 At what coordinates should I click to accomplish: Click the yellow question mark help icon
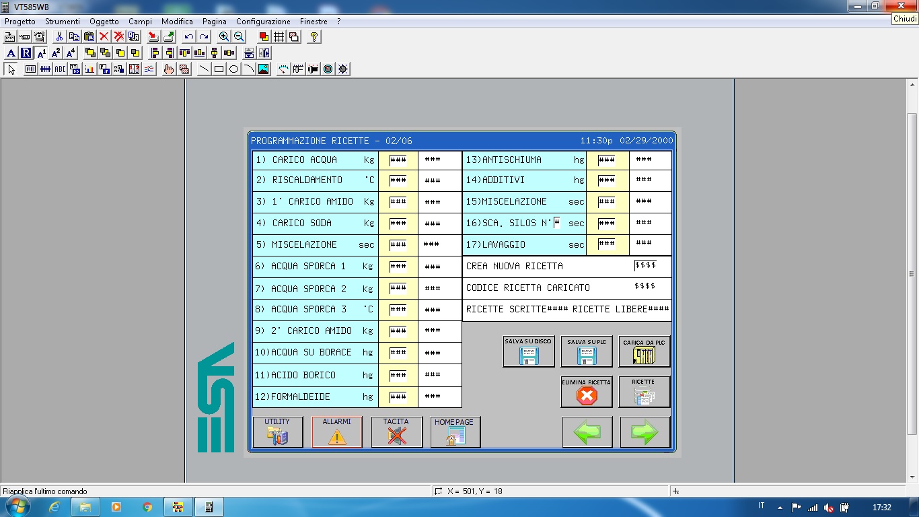coord(314,37)
